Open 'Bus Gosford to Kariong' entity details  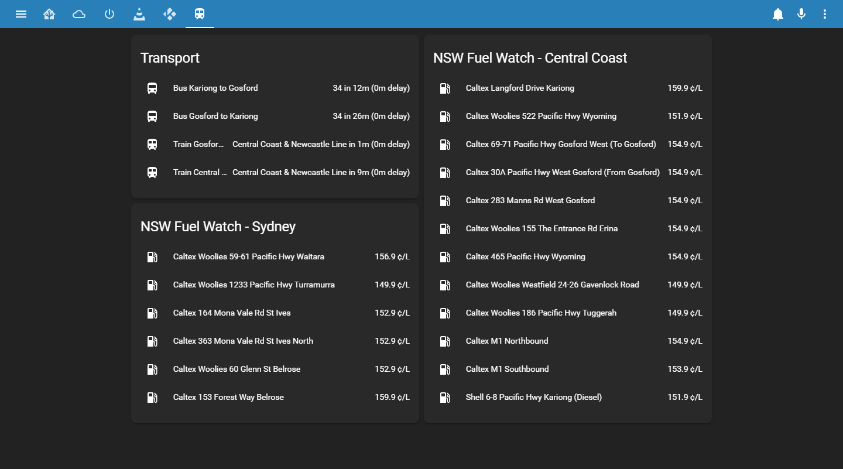click(x=215, y=117)
